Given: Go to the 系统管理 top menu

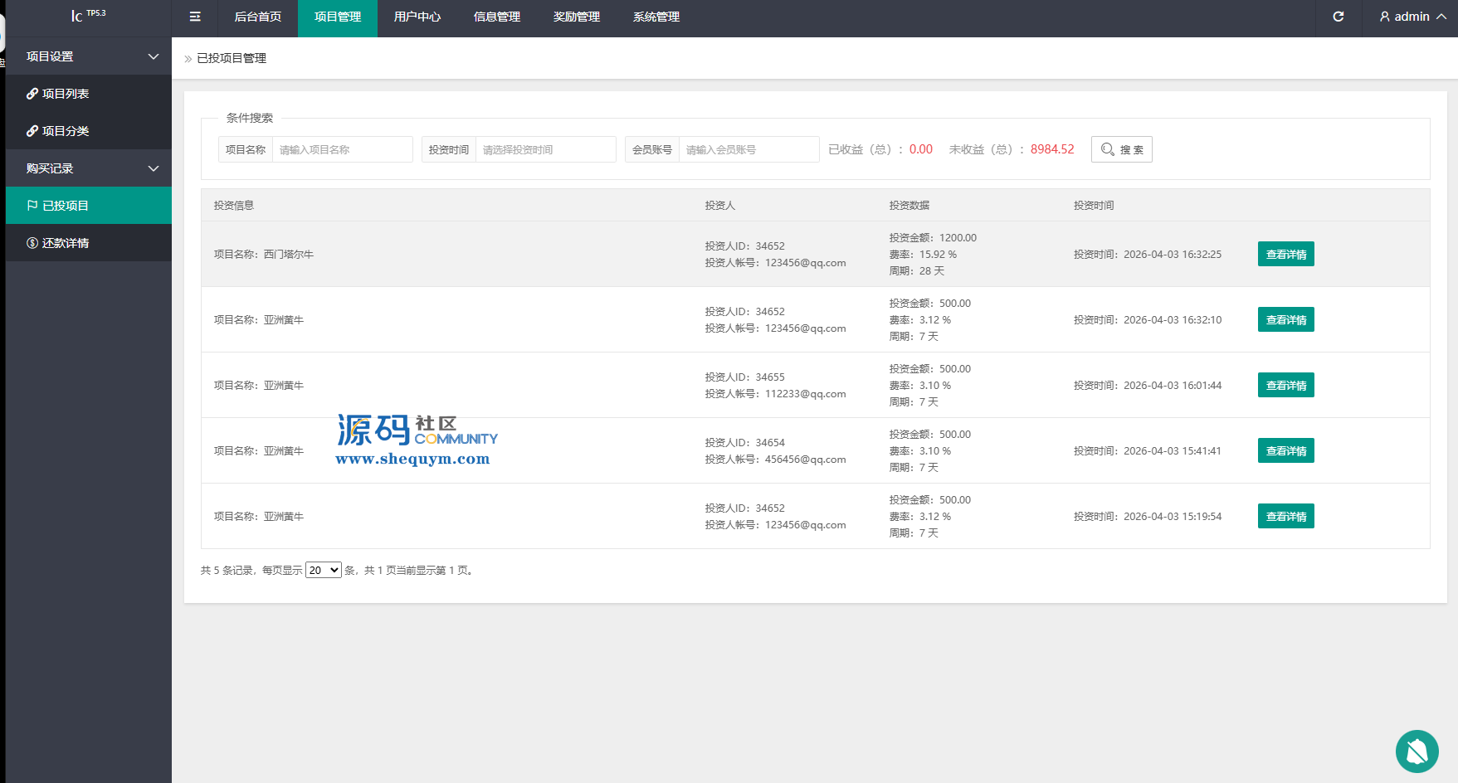Looking at the screenshot, I should coord(656,17).
